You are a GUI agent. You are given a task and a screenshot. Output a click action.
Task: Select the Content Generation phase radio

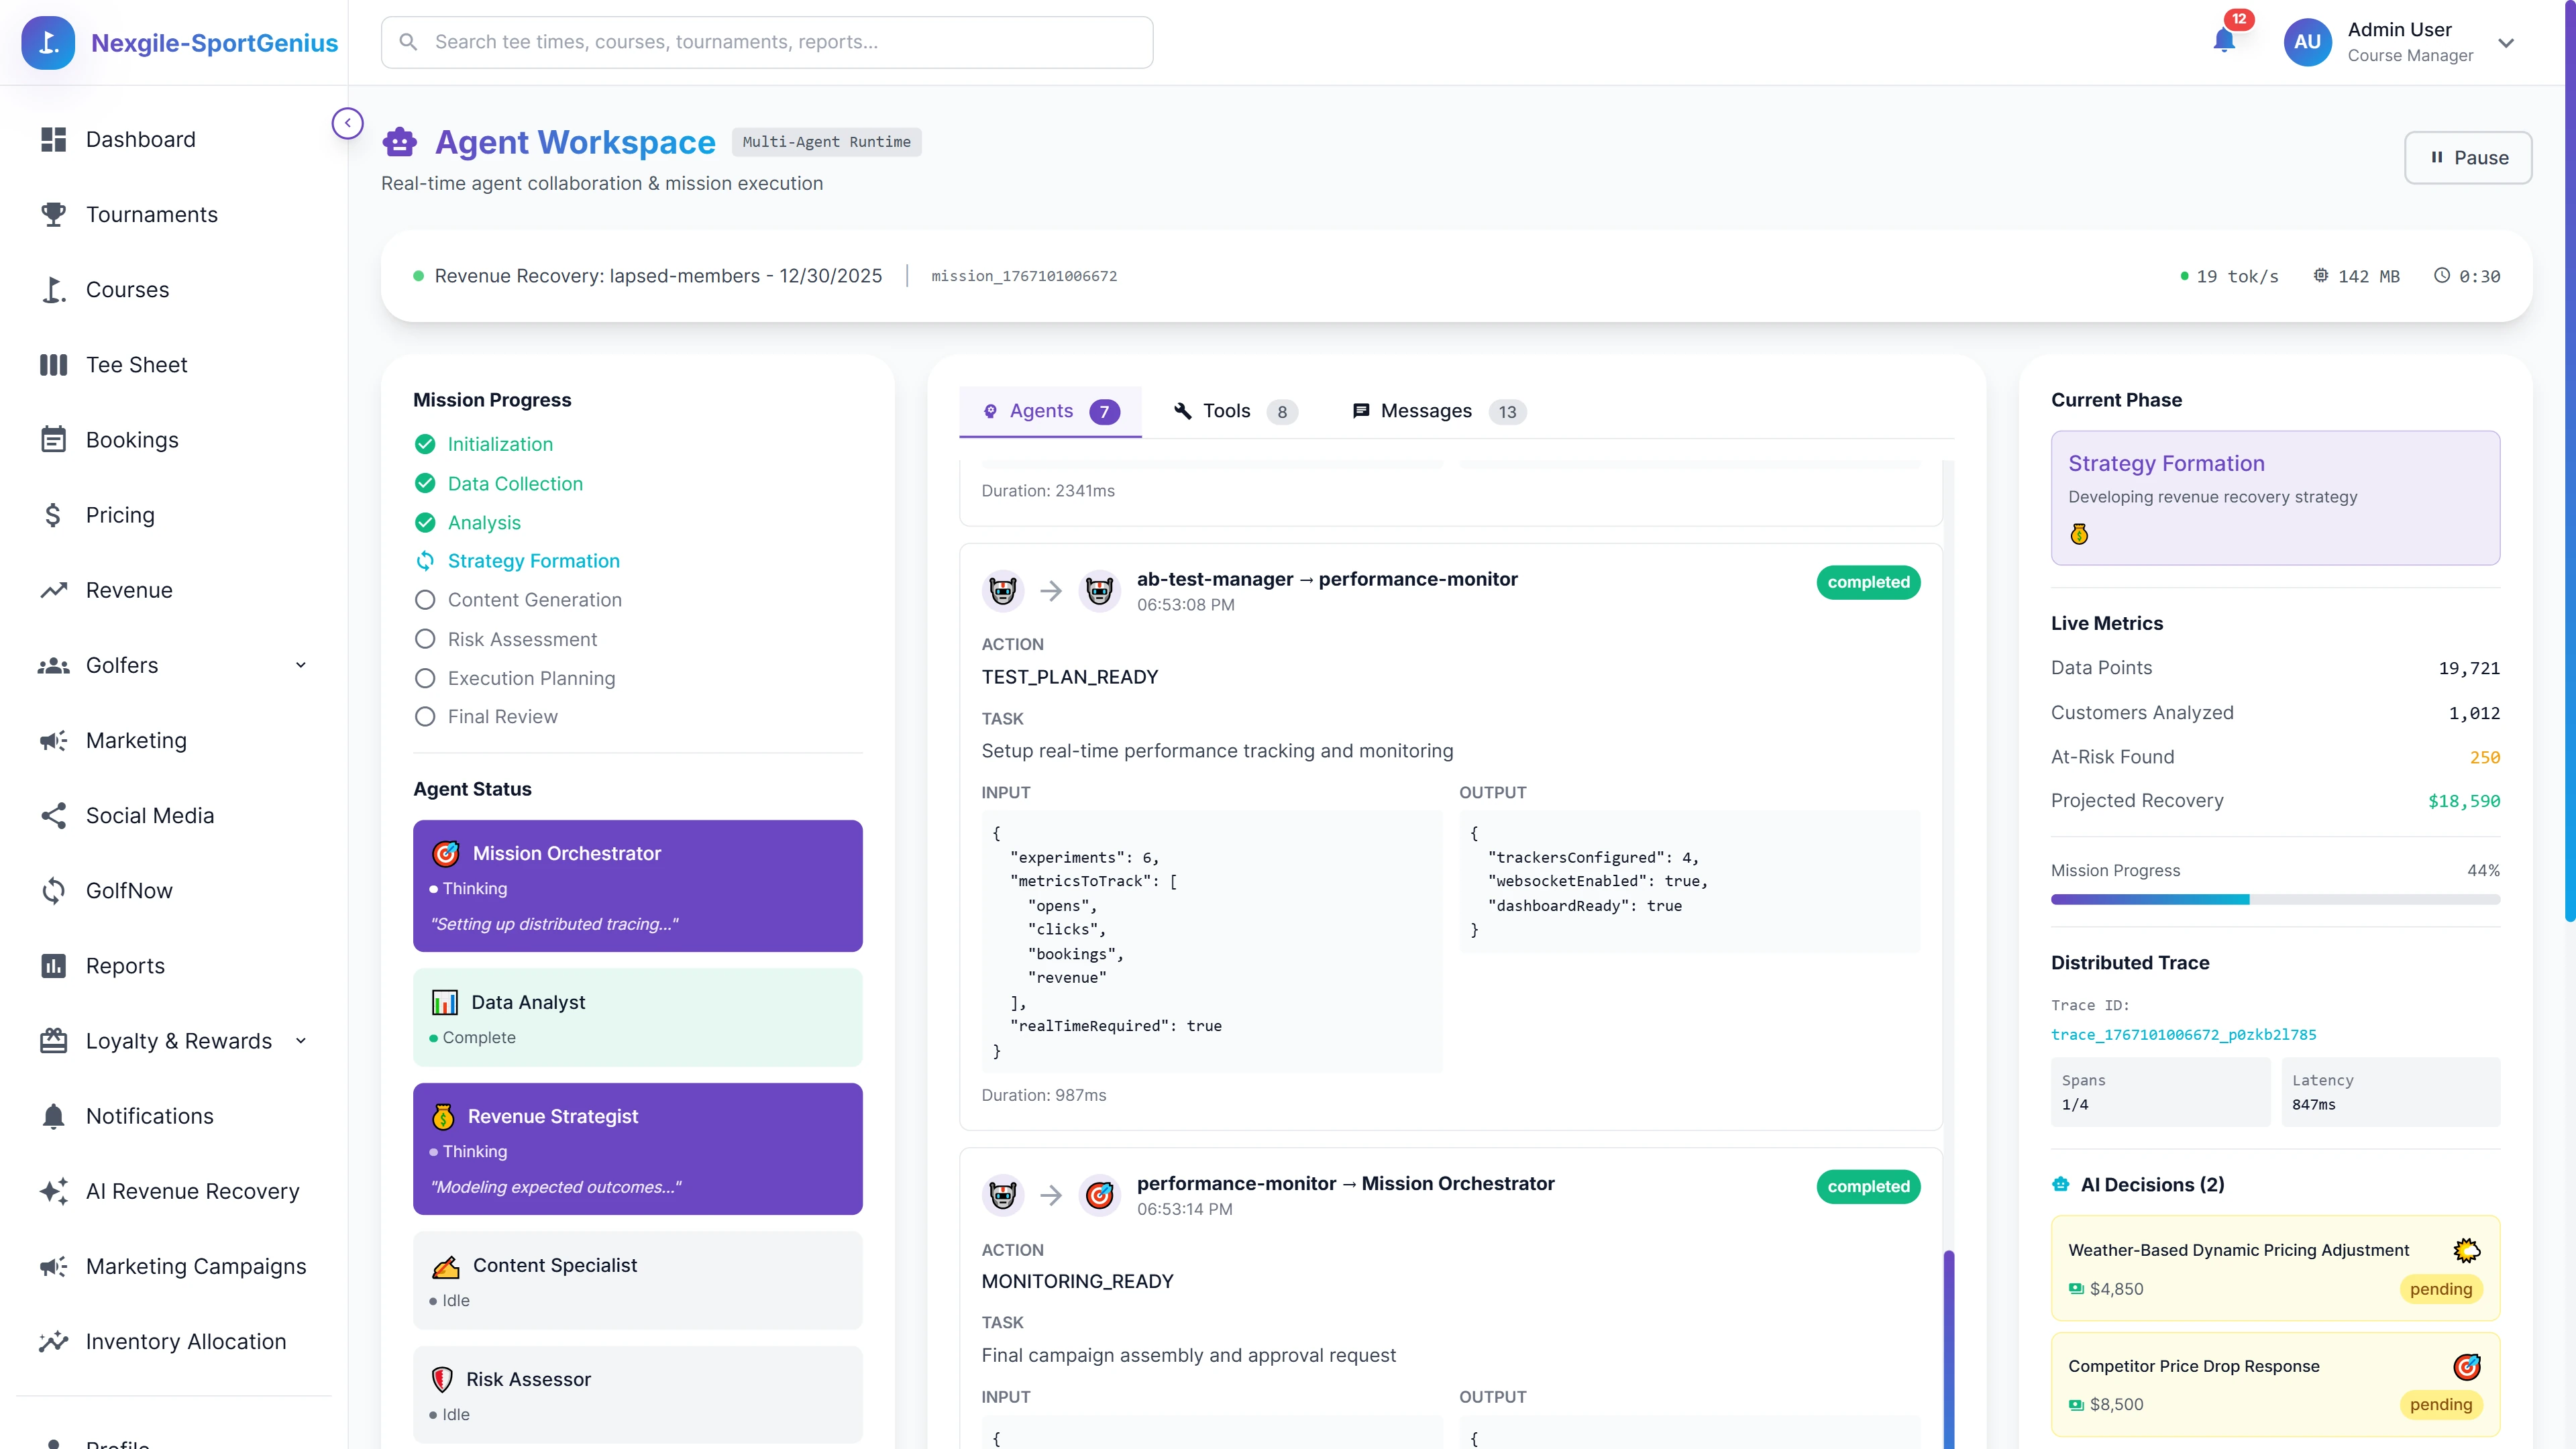coord(424,599)
